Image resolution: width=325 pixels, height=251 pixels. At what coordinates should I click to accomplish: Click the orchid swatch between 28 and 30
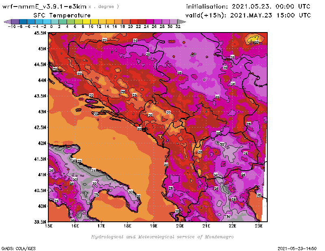[166, 22]
